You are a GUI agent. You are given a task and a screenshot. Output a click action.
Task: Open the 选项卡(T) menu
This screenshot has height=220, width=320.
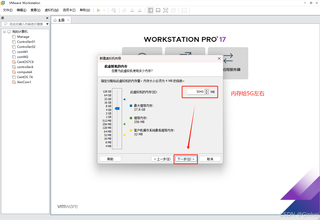pyautogui.click(x=69, y=10)
